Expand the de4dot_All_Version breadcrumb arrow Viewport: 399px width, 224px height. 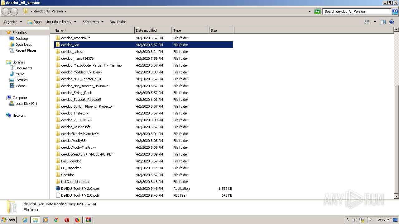(65, 12)
